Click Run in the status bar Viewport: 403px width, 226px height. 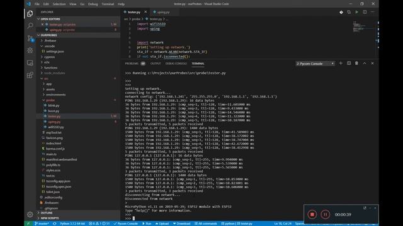[147, 223]
